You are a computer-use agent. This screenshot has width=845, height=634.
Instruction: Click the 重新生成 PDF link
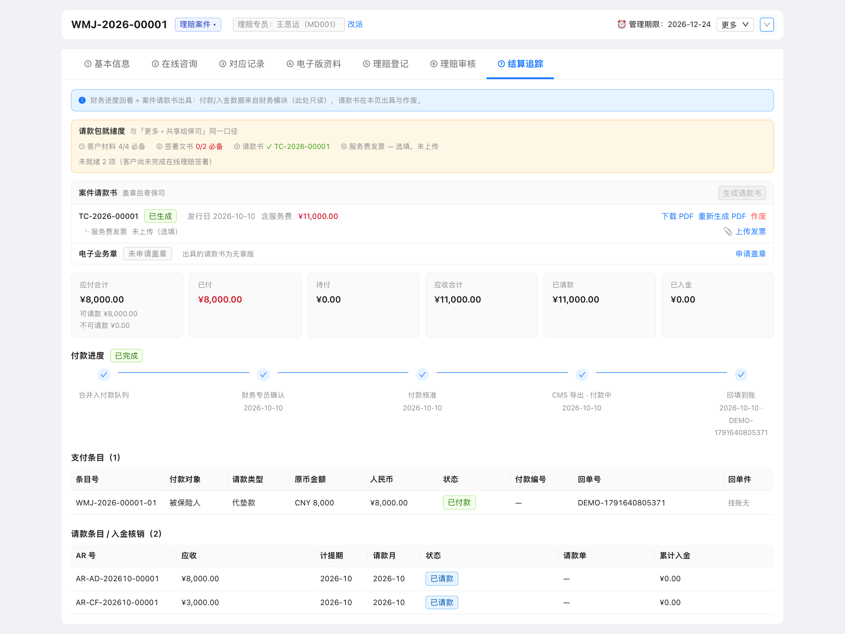tap(722, 216)
